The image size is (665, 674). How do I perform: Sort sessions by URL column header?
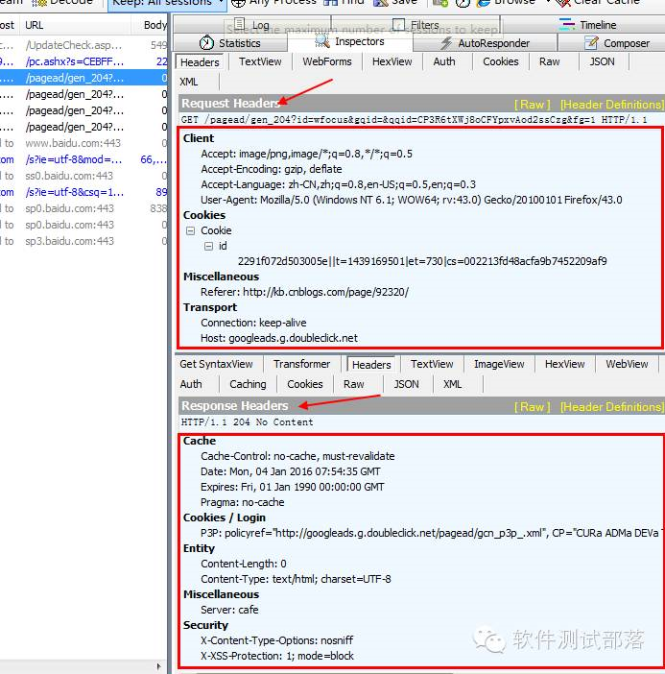[75, 25]
